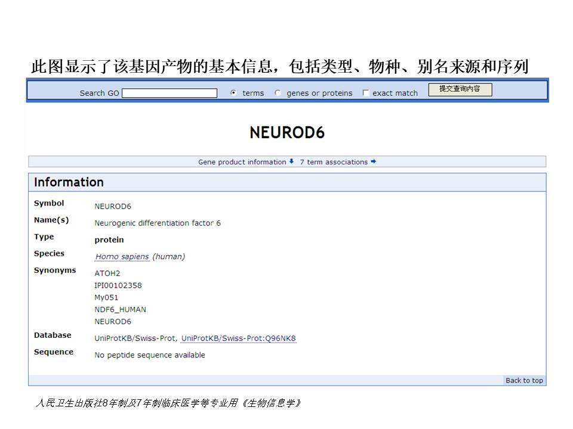Viewport: 573px width, 429px height.
Task: Click the IPI00102358 synonym text
Action: (118, 285)
